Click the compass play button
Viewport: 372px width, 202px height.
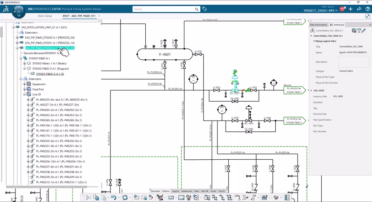(19, 11)
